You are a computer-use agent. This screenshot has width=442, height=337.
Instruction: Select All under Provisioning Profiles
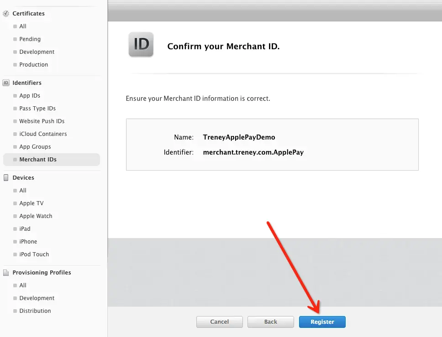[x=22, y=285]
